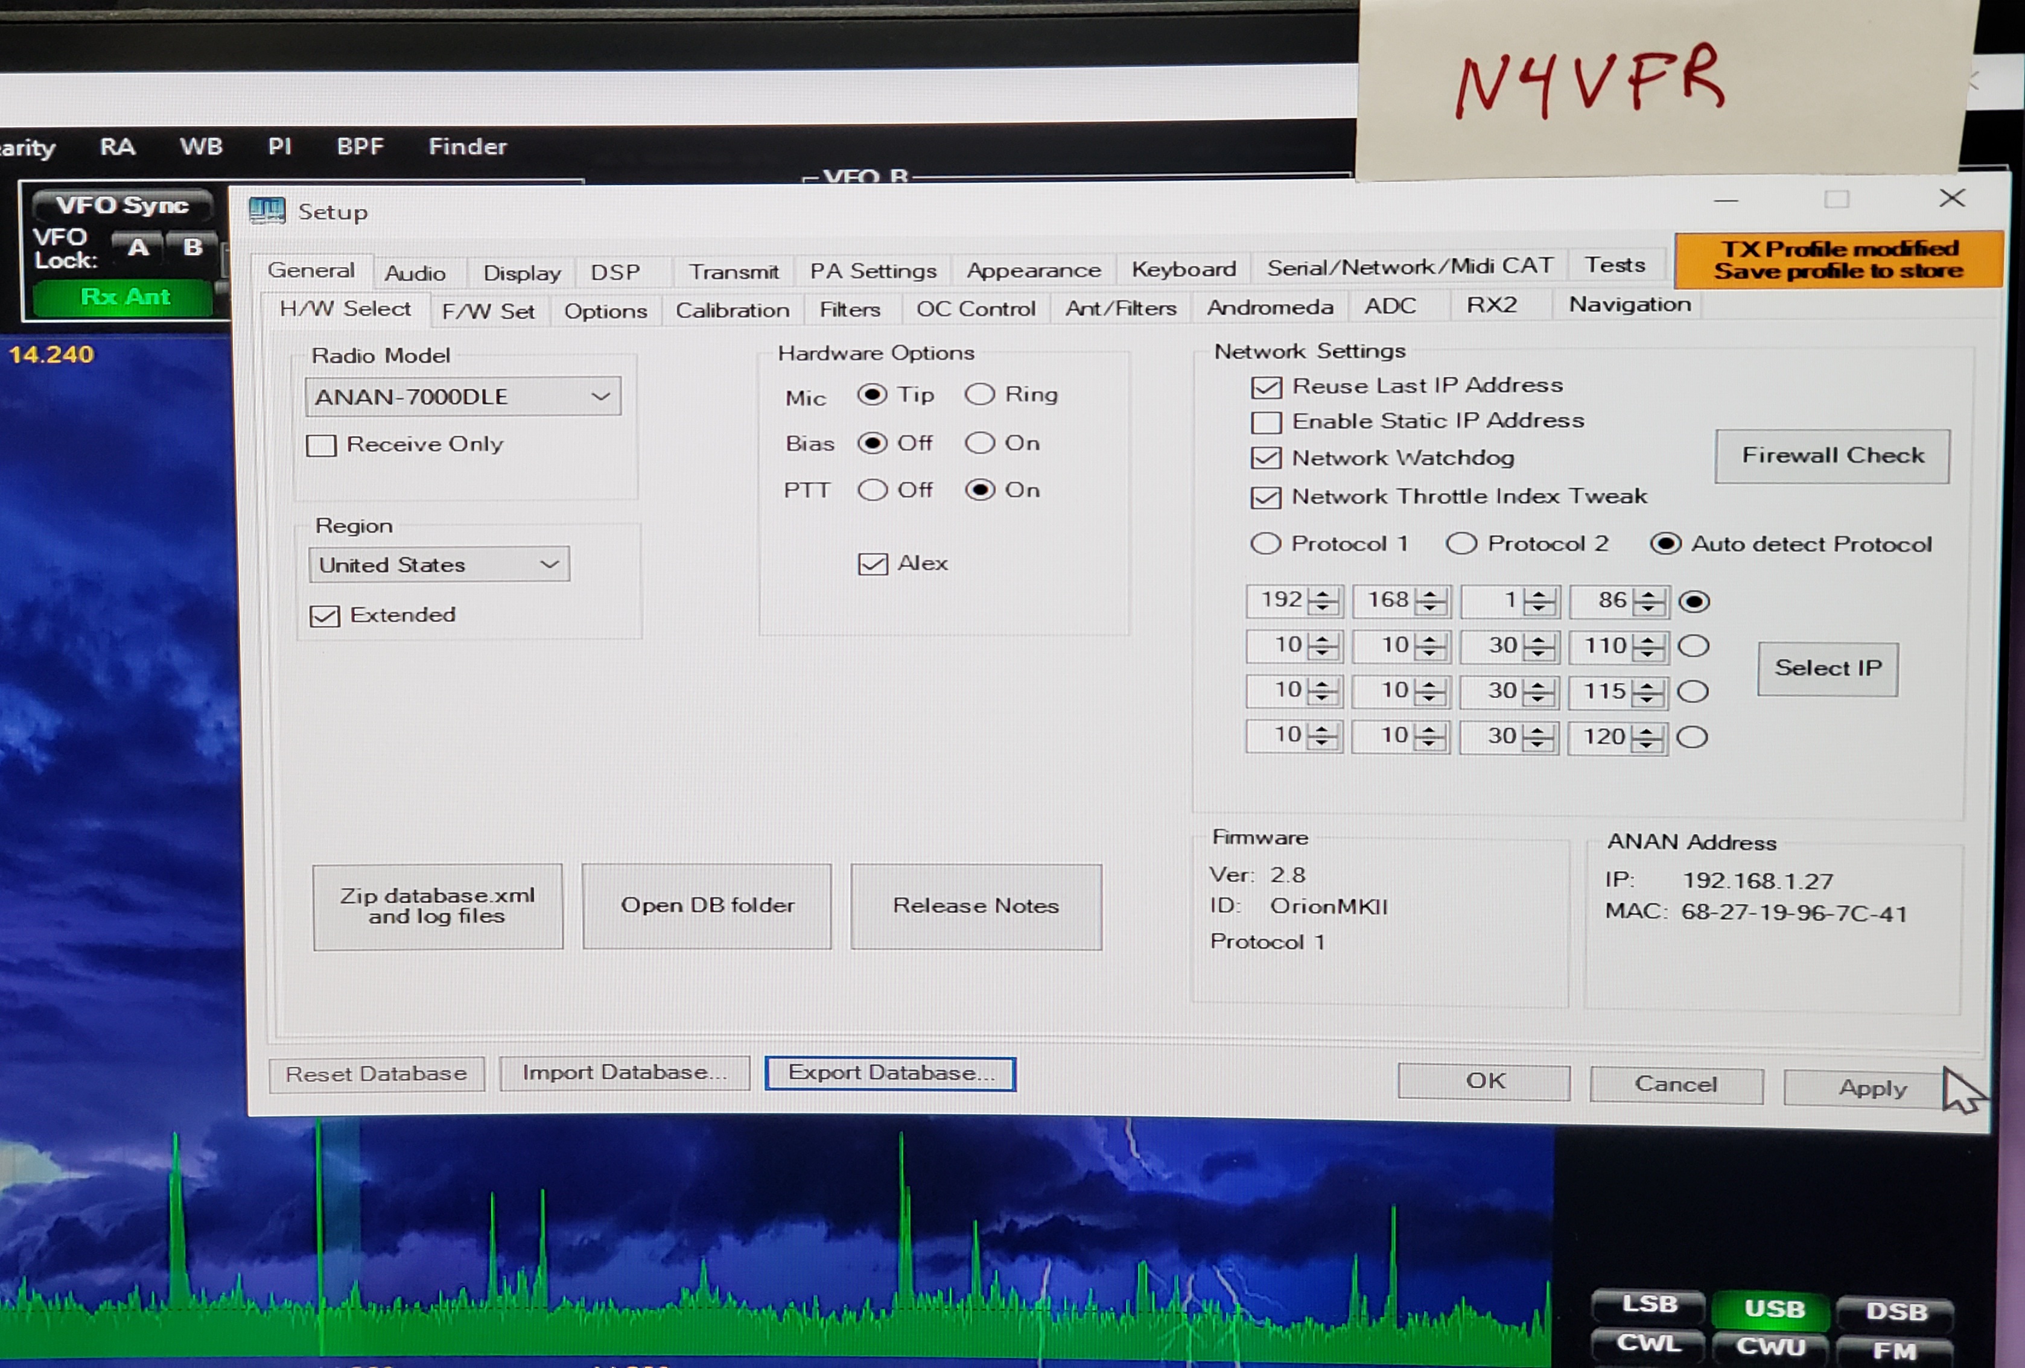
Task: Open the PA Settings tab
Action: pos(873,271)
